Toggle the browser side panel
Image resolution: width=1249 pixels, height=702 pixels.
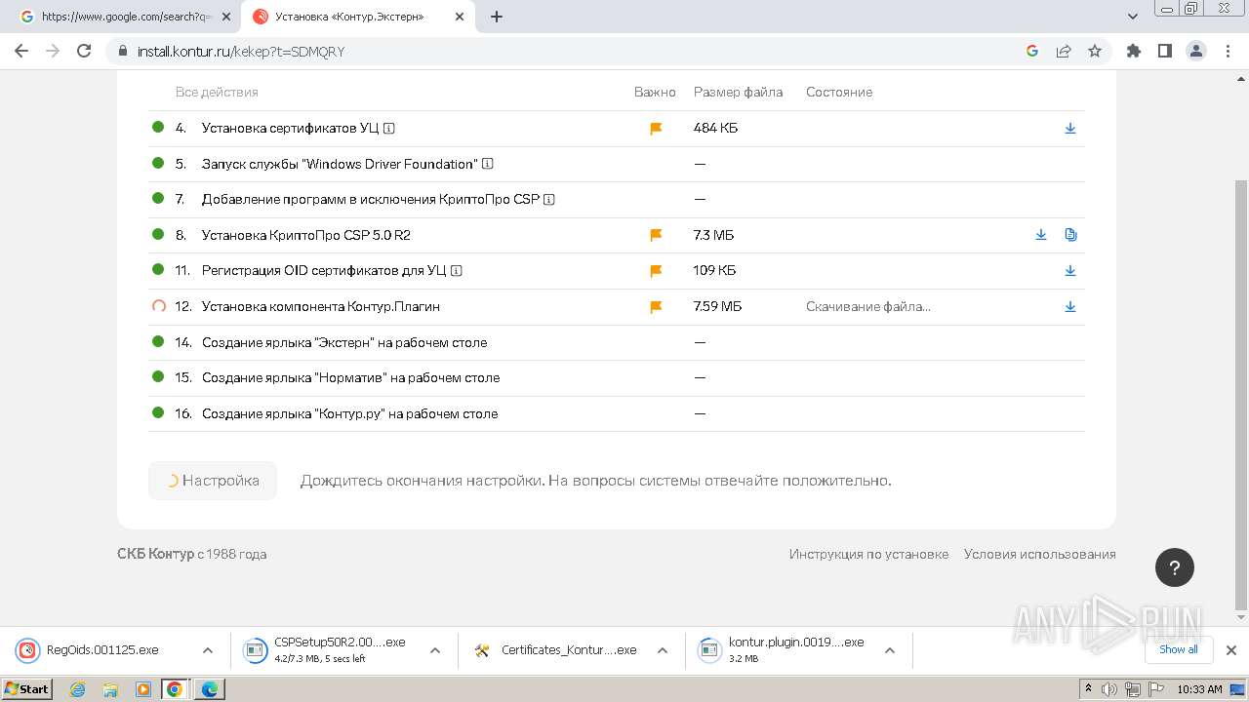pyautogui.click(x=1165, y=51)
